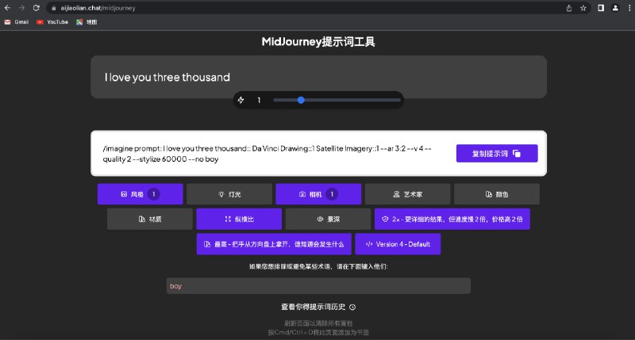Screen dimensions: 635x340
Task: Go forward in browser history
Action: [22, 8]
